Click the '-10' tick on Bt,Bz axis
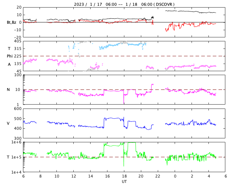The height and width of the screenshot is (184, 230). click(x=18, y=30)
